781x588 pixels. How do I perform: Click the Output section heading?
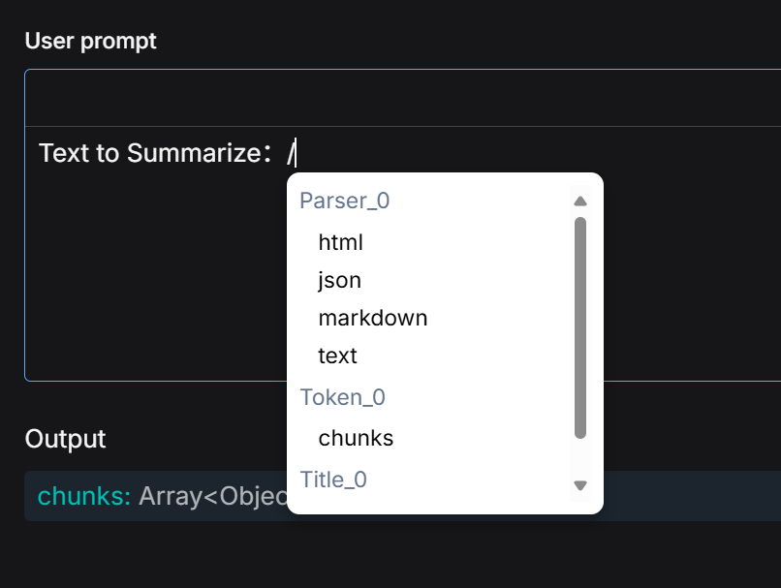point(65,438)
